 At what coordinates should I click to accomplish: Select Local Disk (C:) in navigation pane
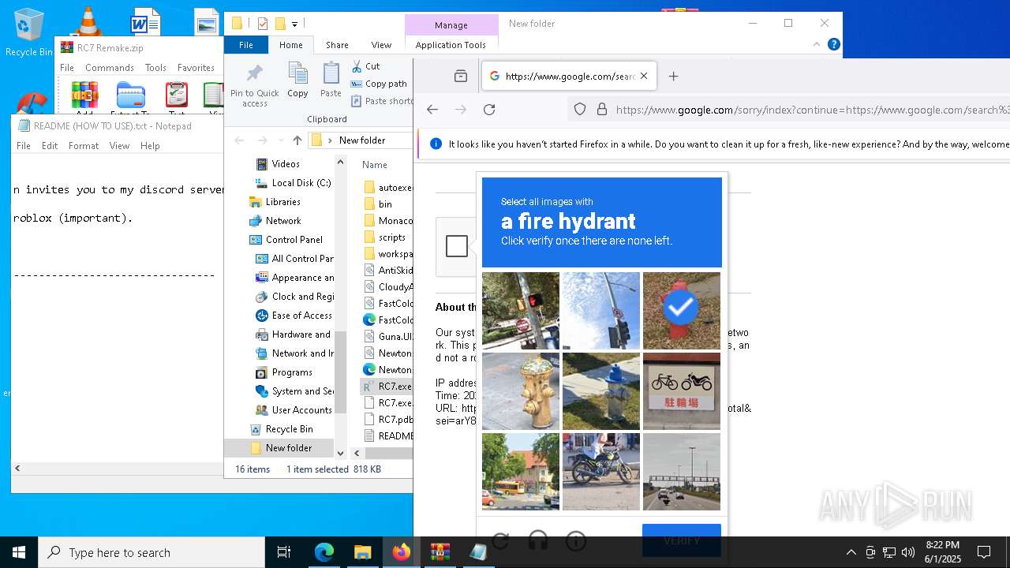coord(301,183)
